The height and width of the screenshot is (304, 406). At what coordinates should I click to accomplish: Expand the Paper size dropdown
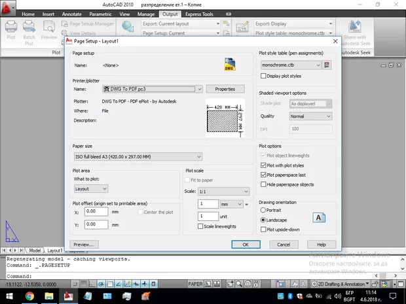pos(138,156)
